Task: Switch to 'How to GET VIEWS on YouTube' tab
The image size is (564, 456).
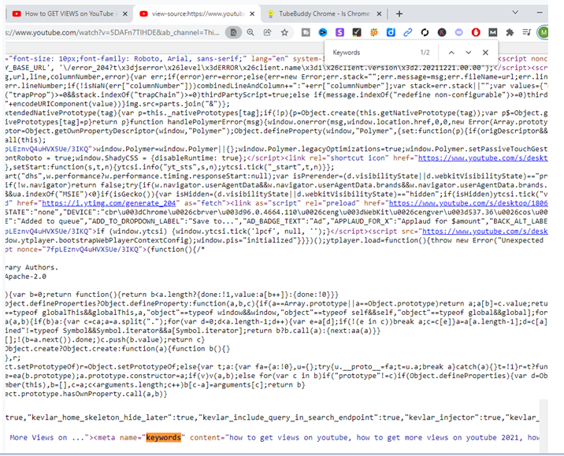Action: click(69, 13)
